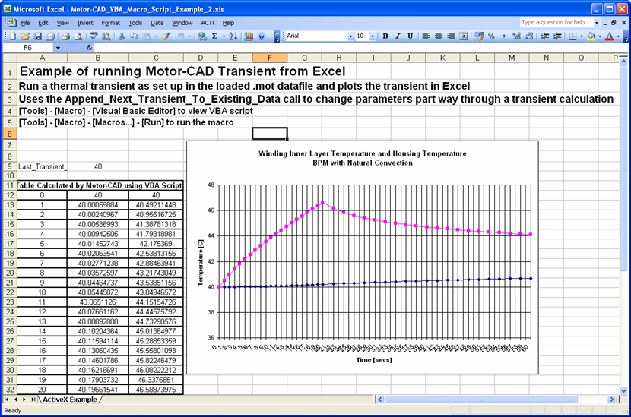Click the Increase Indent icon
The width and height of the screenshot is (631, 417).
(x=557, y=36)
